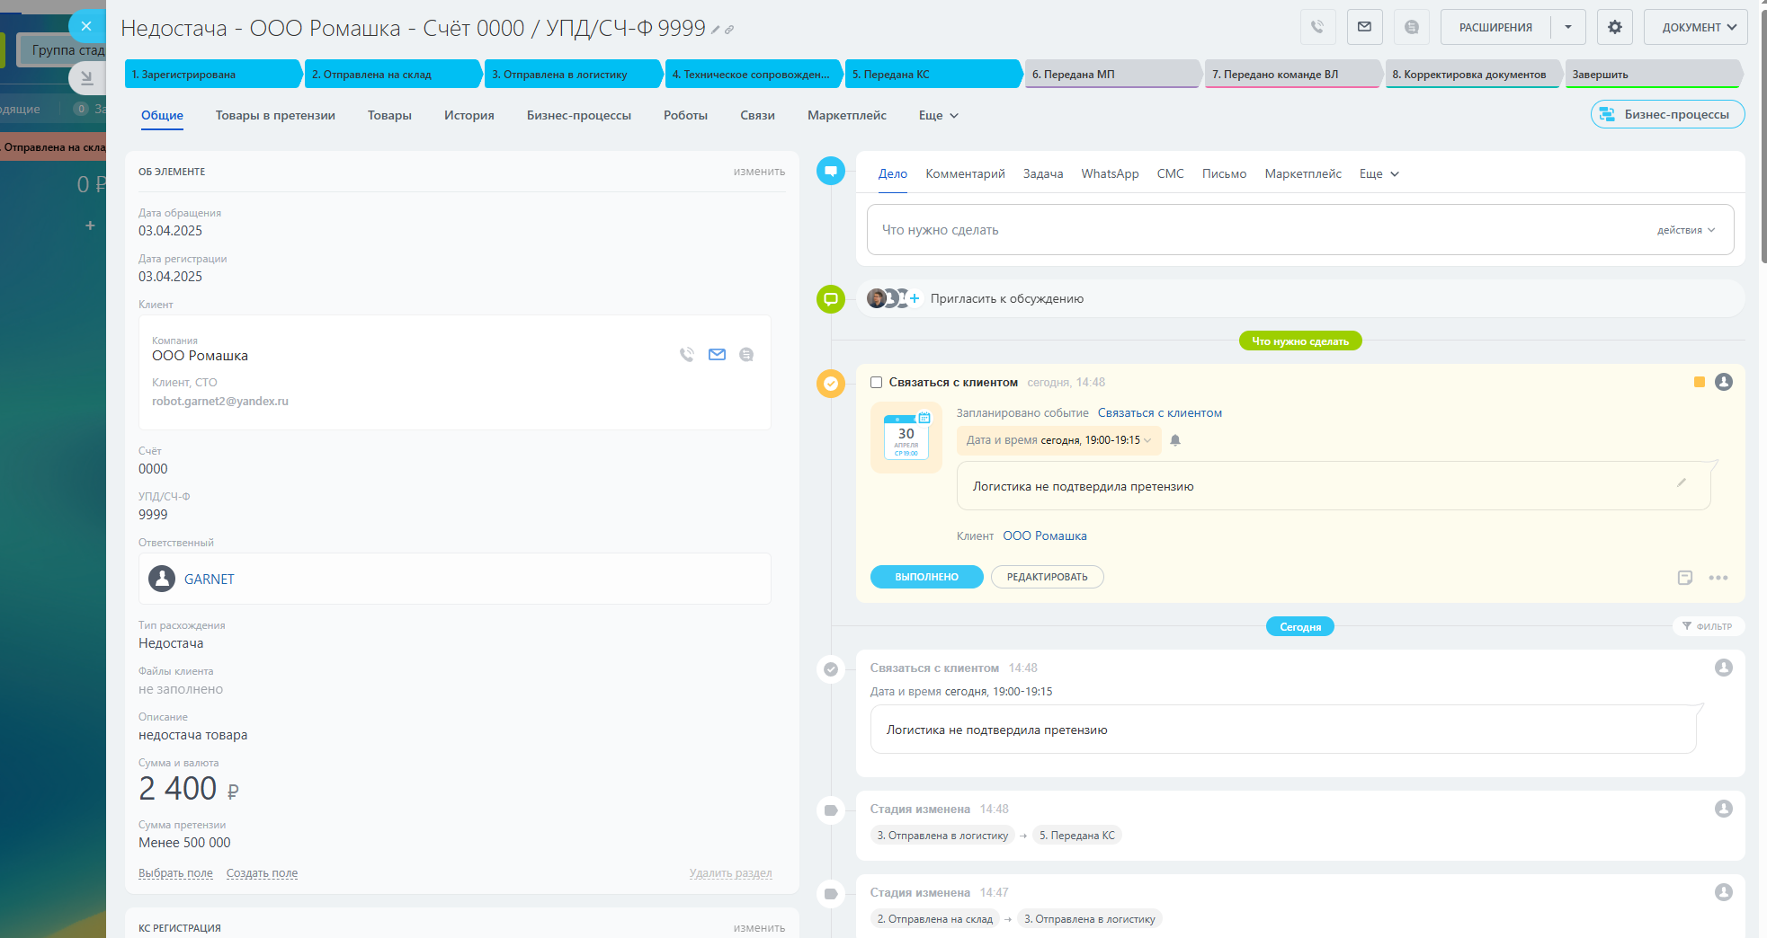
Task: Click the collapse arrow icon below the close button
Action: [86, 78]
